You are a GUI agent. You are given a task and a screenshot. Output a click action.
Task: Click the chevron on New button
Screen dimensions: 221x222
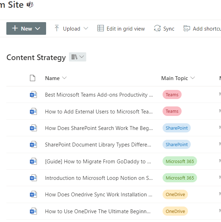pyautogui.click(x=38, y=28)
